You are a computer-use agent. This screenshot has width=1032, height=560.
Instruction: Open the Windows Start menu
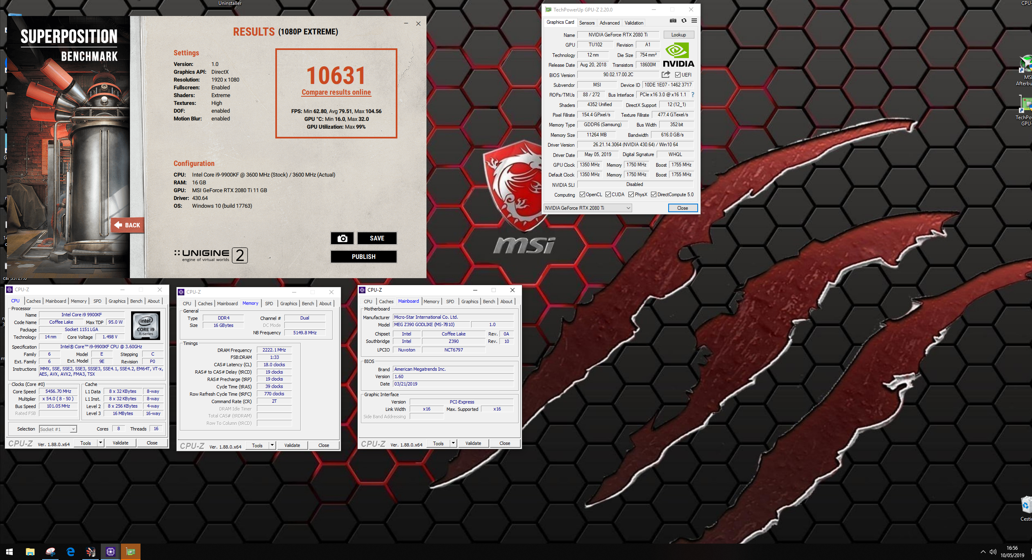click(x=9, y=552)
